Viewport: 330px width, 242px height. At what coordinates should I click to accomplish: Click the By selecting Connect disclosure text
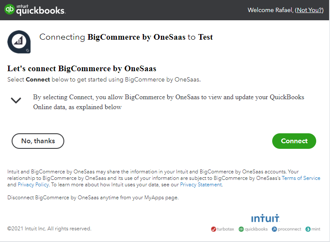click(168, 102)
